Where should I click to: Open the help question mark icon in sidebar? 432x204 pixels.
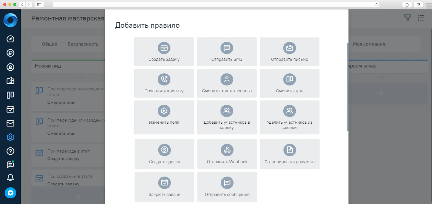(10, 151)
